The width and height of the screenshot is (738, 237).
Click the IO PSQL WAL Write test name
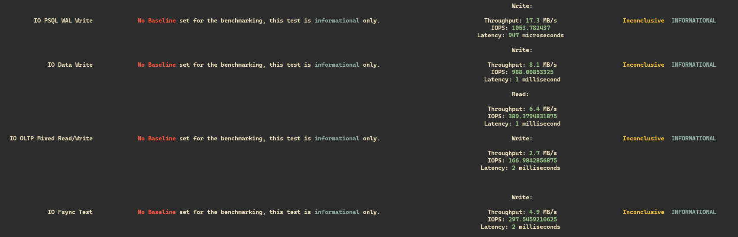[63, 20]
